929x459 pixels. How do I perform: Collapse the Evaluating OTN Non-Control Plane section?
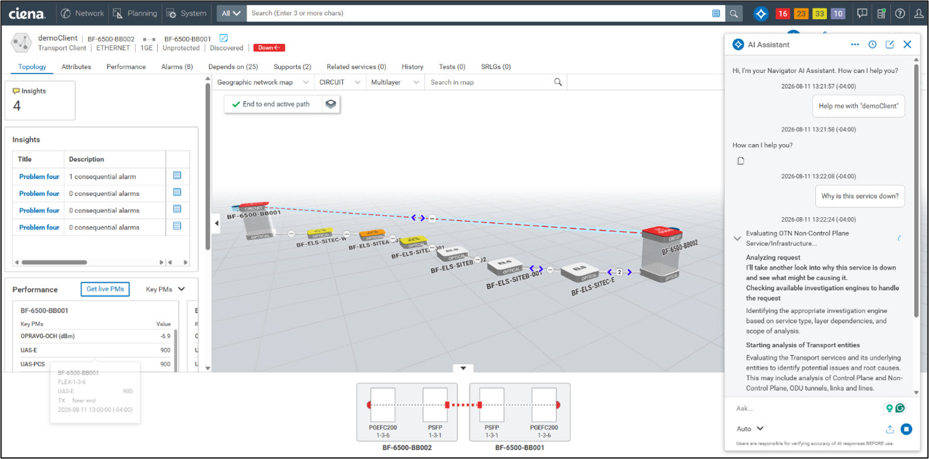(x=737, y=238)
